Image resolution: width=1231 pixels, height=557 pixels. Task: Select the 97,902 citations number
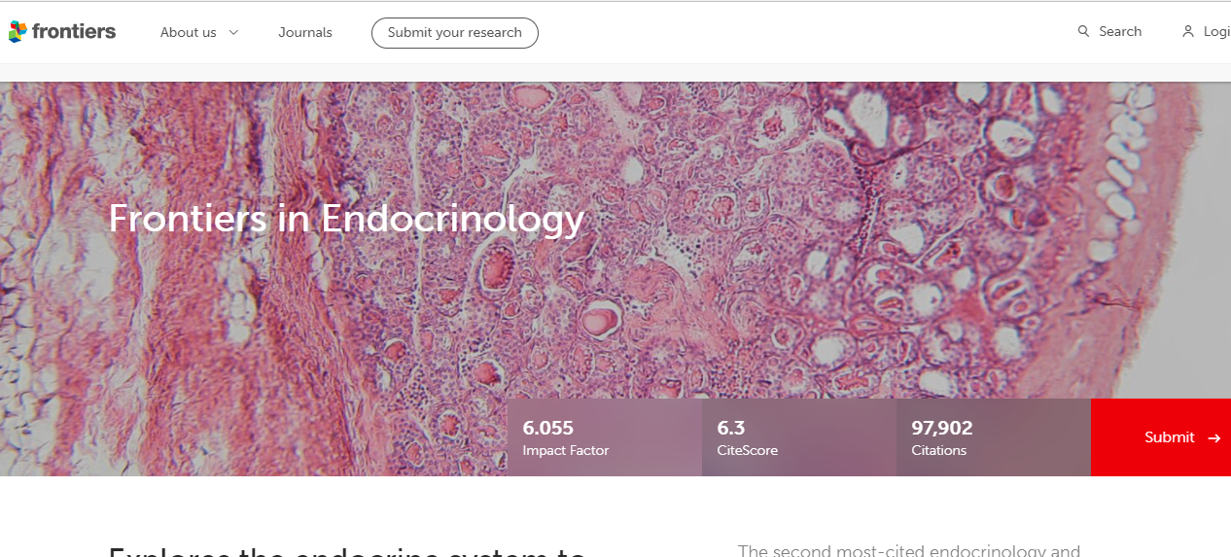tap(942, 428)
